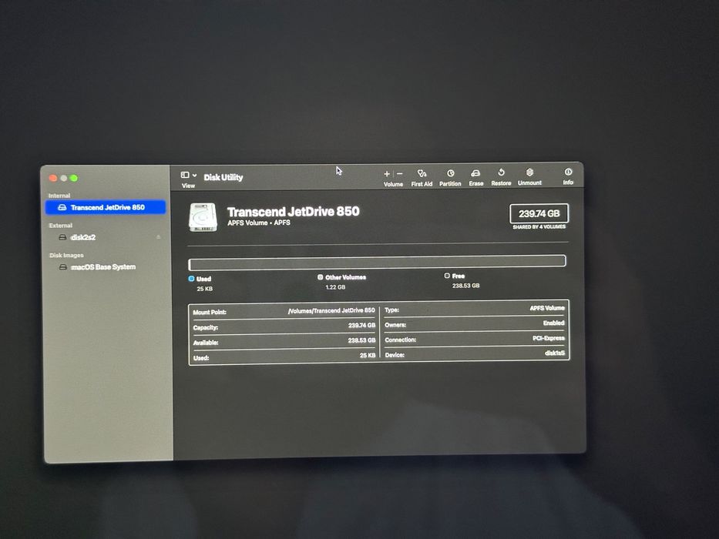This screenshot has width=719, height=539.
Task: Click the Mount Point path value
Action: 331,310
